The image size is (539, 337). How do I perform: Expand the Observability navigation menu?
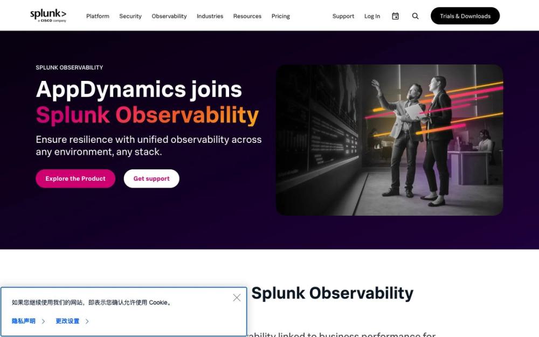point(169,16)
